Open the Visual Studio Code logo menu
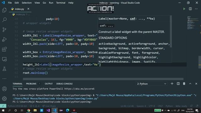This screenshot has width=201, height=113. coord(3,3)
